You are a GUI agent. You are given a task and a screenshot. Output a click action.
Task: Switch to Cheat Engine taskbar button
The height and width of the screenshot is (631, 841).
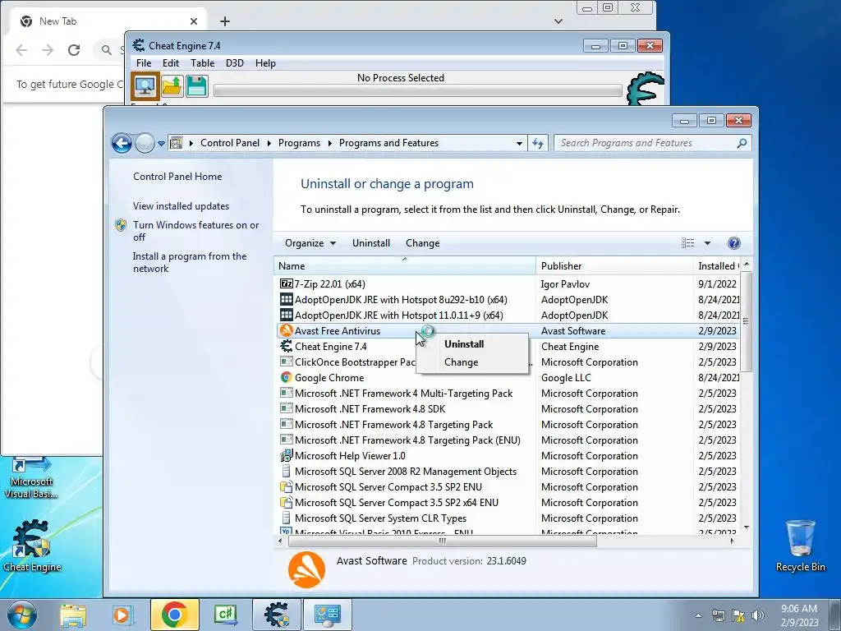pyautogui.click(x=277, y=615)
